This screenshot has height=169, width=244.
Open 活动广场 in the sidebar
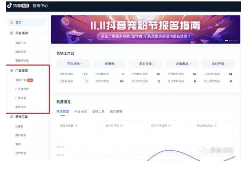point(21,43)
